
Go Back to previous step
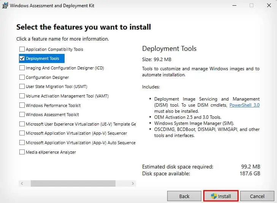[x=184, y=196]
